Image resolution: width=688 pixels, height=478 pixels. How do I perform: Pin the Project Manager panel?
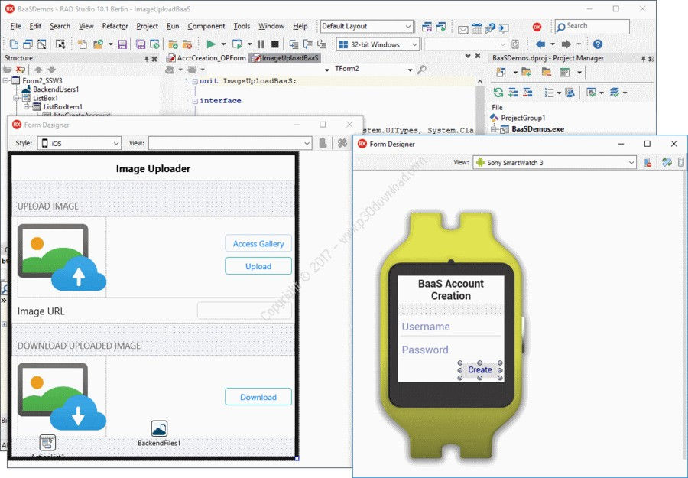click(x=643, y=59)
